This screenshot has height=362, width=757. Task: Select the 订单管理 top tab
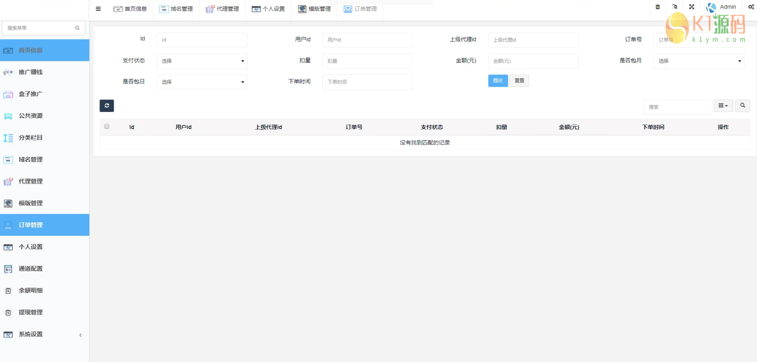pyautogui.click(x=360, y=9)
